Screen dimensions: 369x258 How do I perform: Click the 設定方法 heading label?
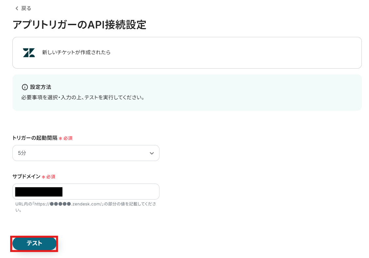pos(41,87)
